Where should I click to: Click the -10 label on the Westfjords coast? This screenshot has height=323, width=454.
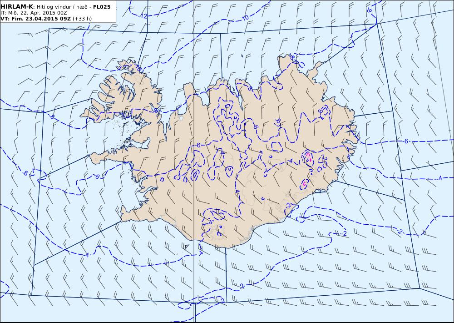[138, 69]
